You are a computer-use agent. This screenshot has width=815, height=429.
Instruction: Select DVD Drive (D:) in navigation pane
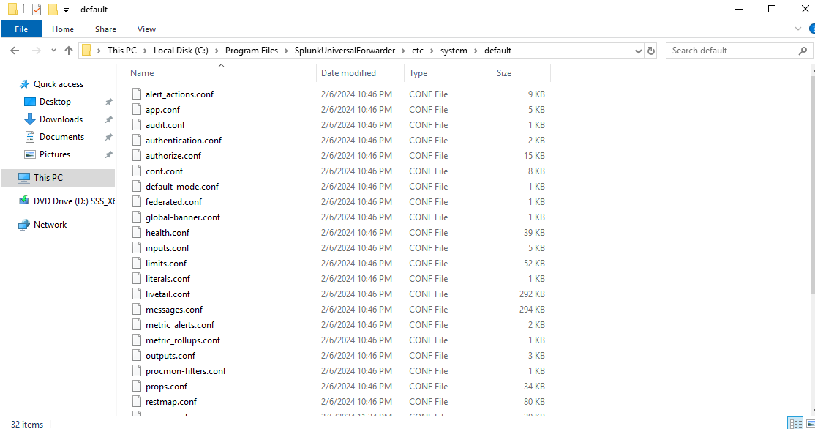[x=75, y=201]
